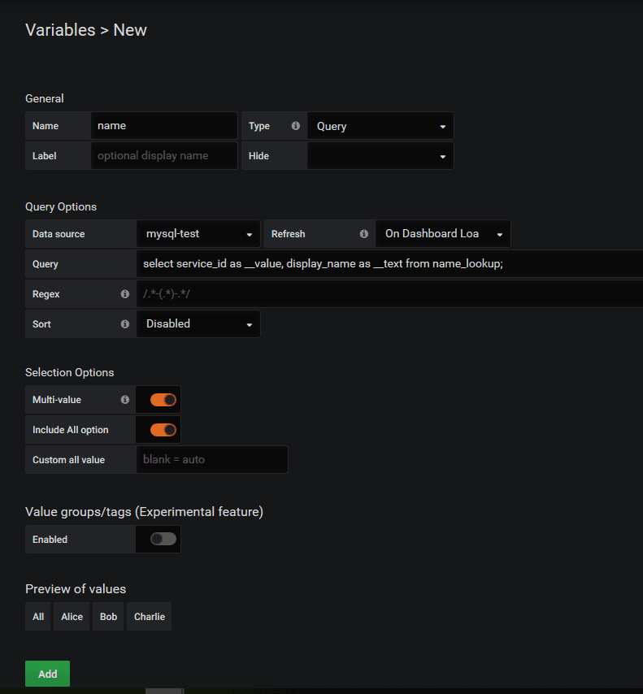
Task: Disable the Include All option switch
Action: 163,429
